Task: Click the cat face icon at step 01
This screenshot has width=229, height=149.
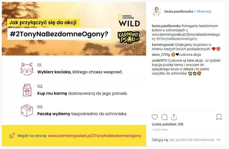Action: [x=27, y=69]
